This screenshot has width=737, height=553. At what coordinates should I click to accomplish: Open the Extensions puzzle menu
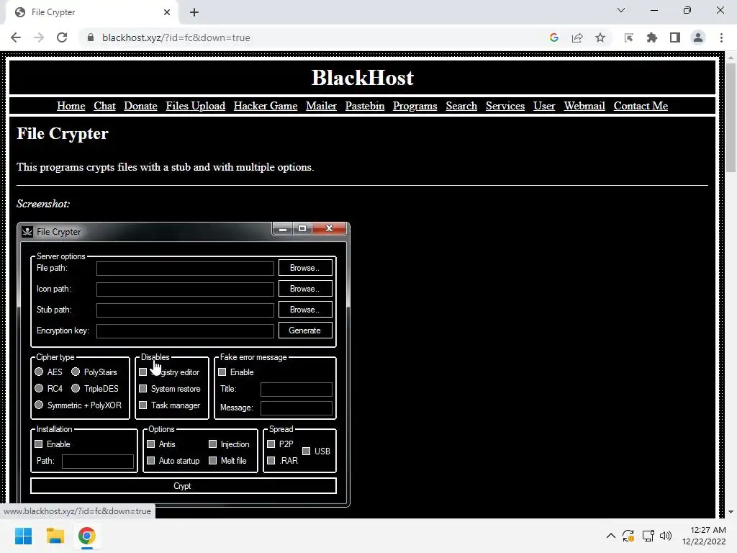point(652,37)
